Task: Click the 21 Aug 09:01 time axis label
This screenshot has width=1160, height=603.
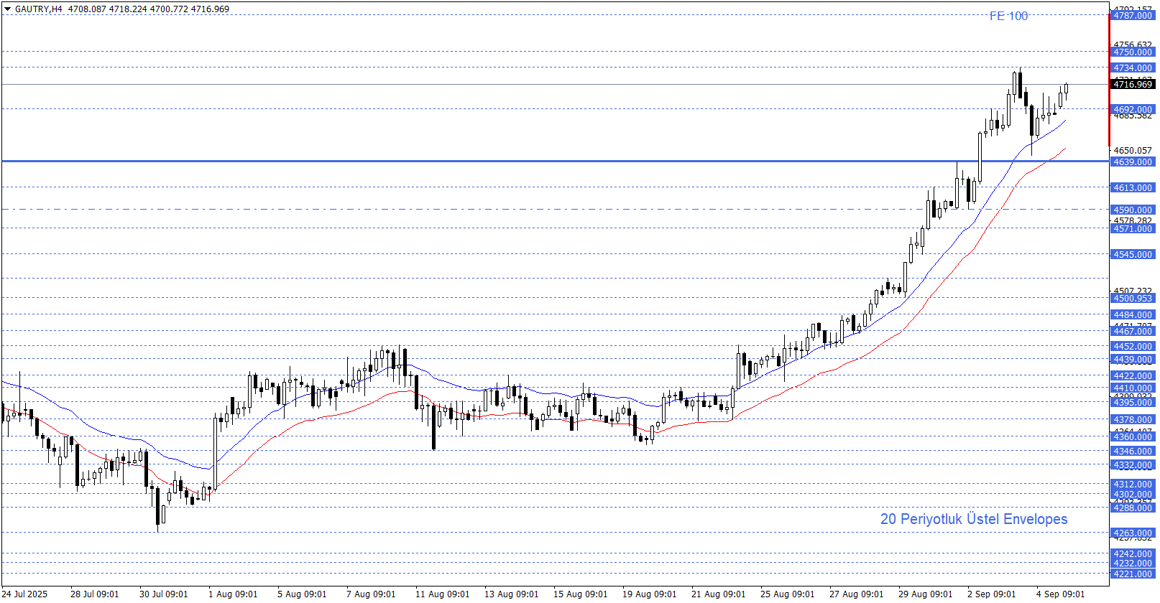Action: pos(718,594)
